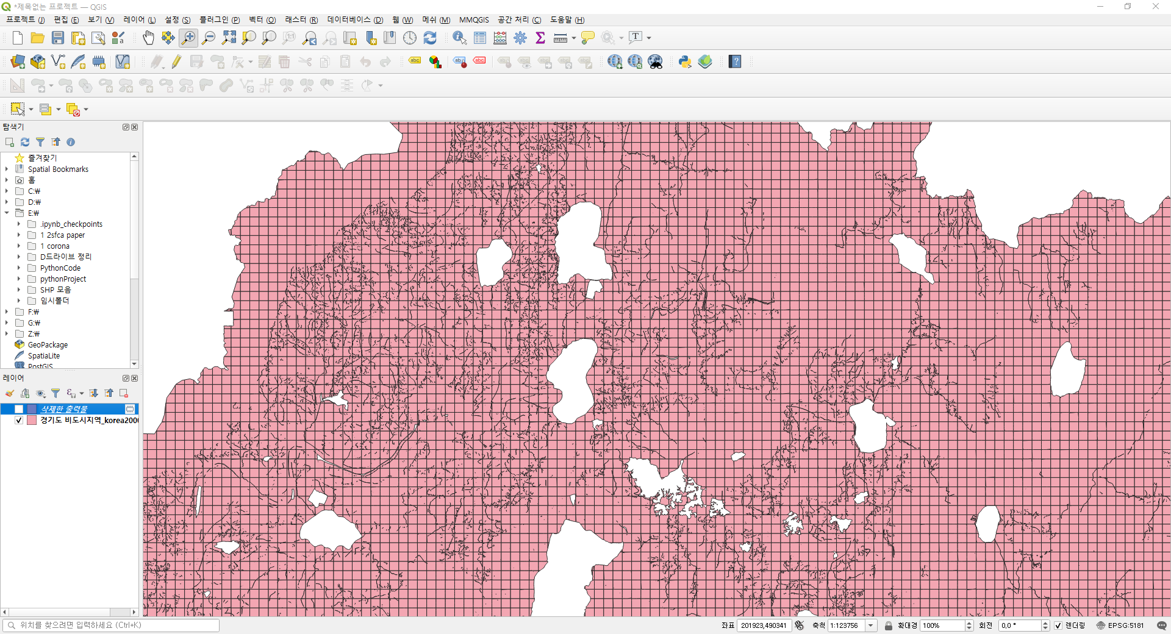The width and height of the screenshot is (1171, 634).
Task: Open the Processing Toolbox gear icon
Action: (x=520, y=38)
